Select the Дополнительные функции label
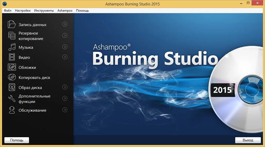Screen dimensions: 265x147 click(x=34, y=99)
